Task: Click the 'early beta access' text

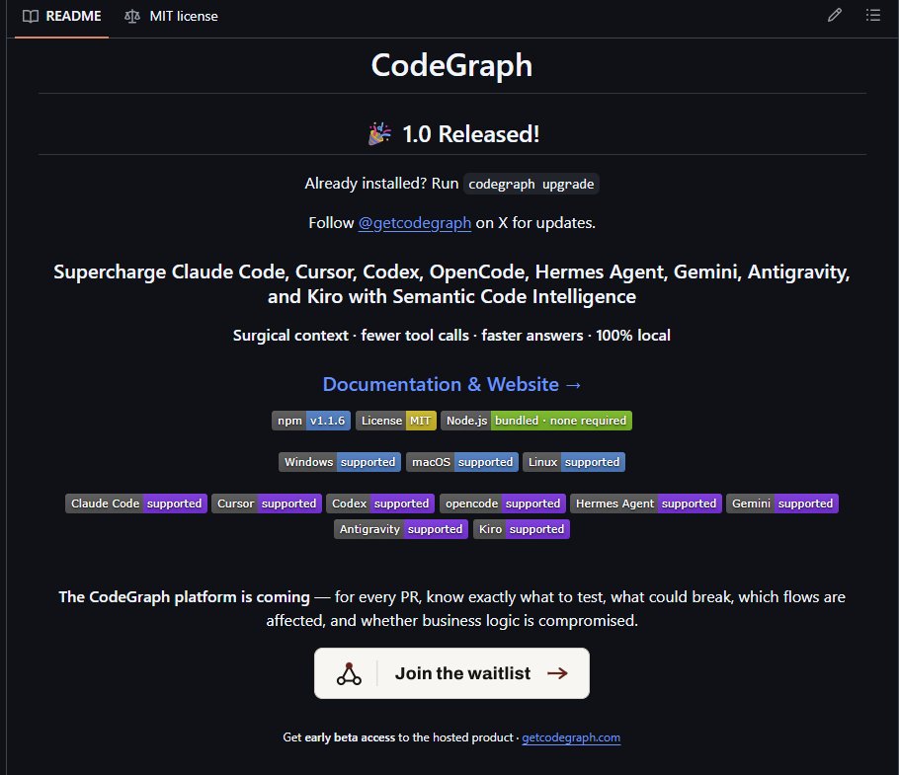Action: click(350, 737)
